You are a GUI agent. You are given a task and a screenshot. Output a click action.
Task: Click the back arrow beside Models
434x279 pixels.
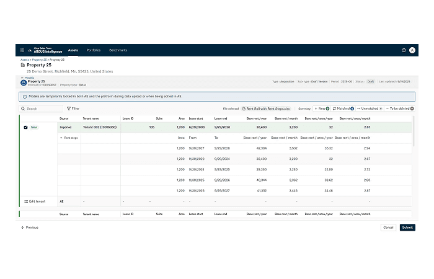(x=22, y=77)
